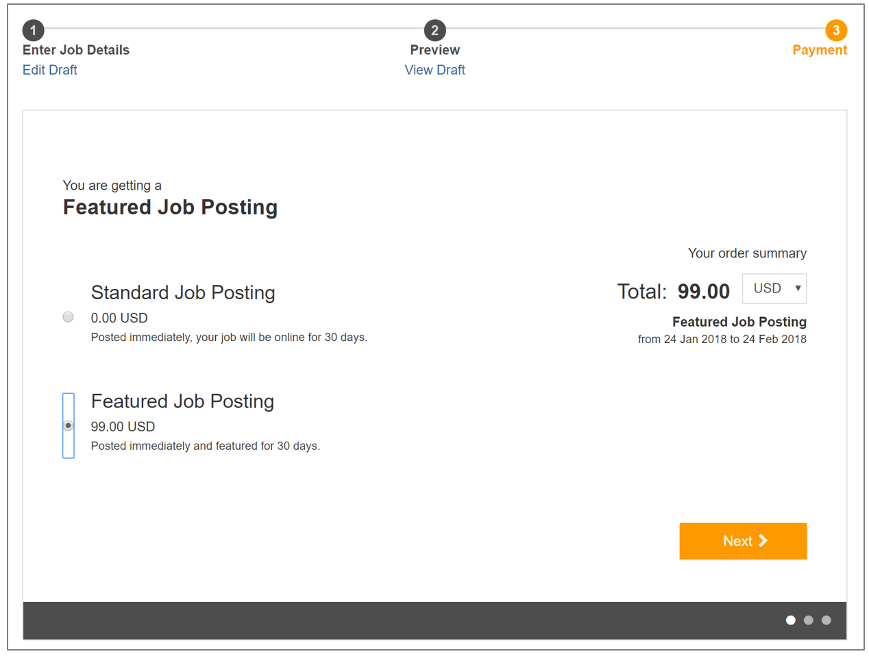Screen dimensions: 869x656
Task: Go to the second carousel dot
Action: coord(809,620)
